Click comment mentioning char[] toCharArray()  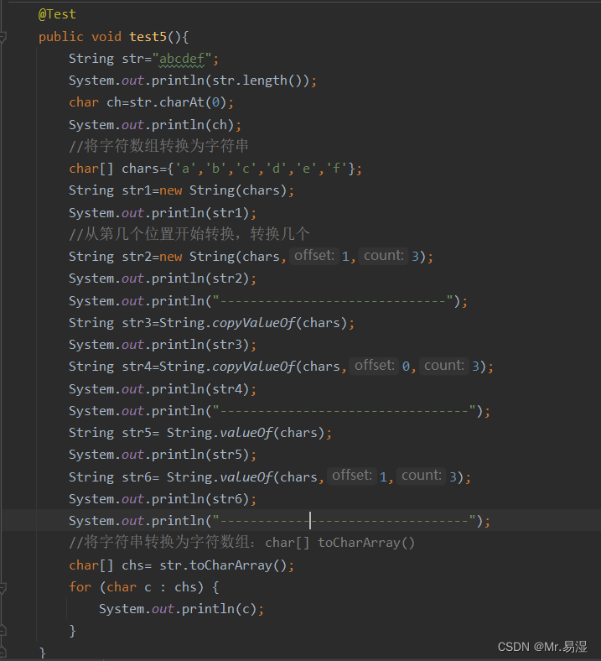[241, 543]
